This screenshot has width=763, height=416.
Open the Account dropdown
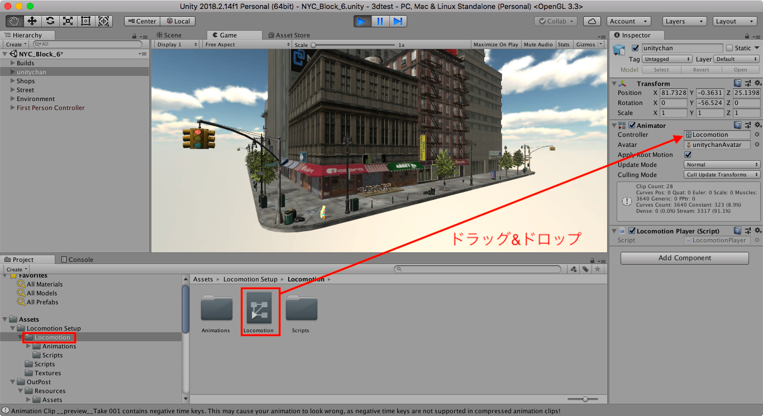(628, 21)
